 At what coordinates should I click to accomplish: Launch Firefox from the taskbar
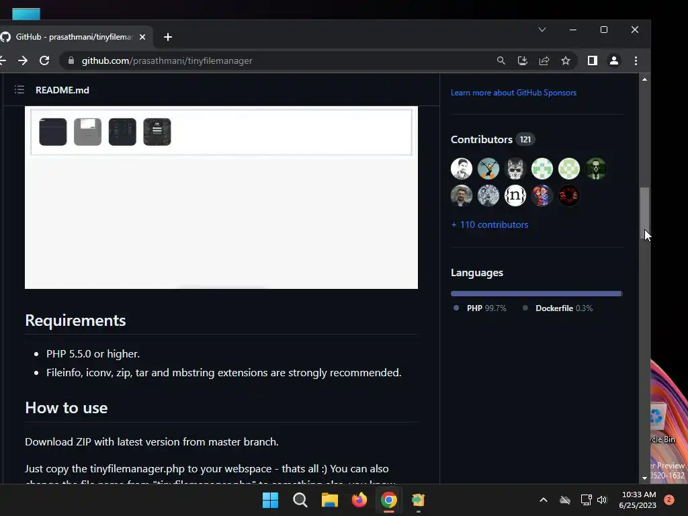click(359, 500)
